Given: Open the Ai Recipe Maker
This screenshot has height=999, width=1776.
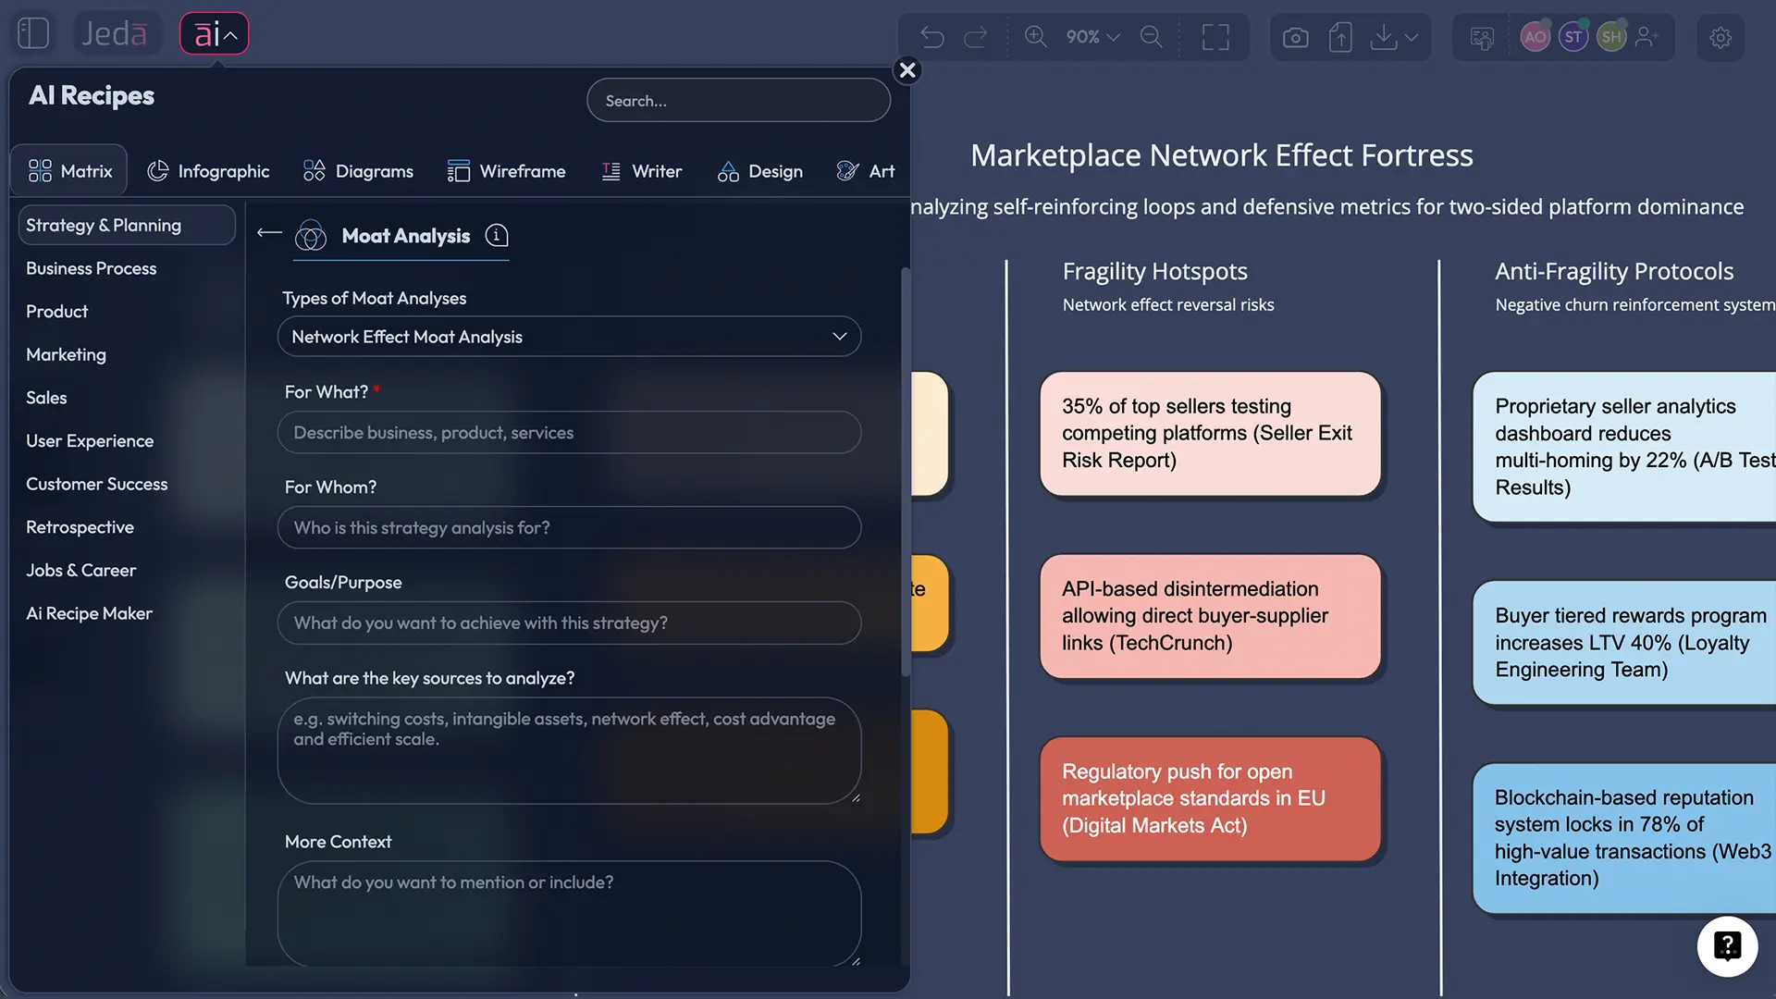Looking at the screenshot, I should (x=89, y=613).
